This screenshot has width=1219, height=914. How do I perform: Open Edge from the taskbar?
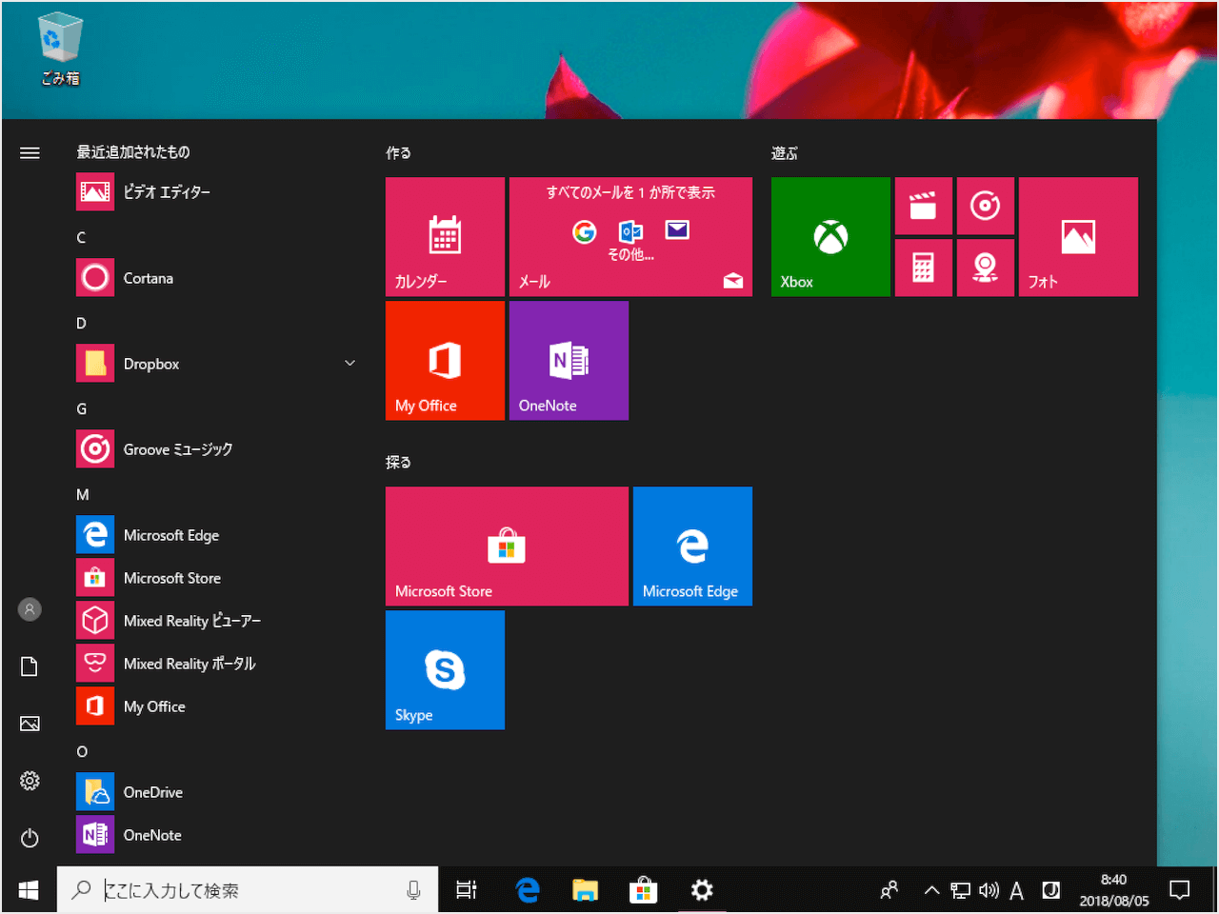[x=527, y=890]
